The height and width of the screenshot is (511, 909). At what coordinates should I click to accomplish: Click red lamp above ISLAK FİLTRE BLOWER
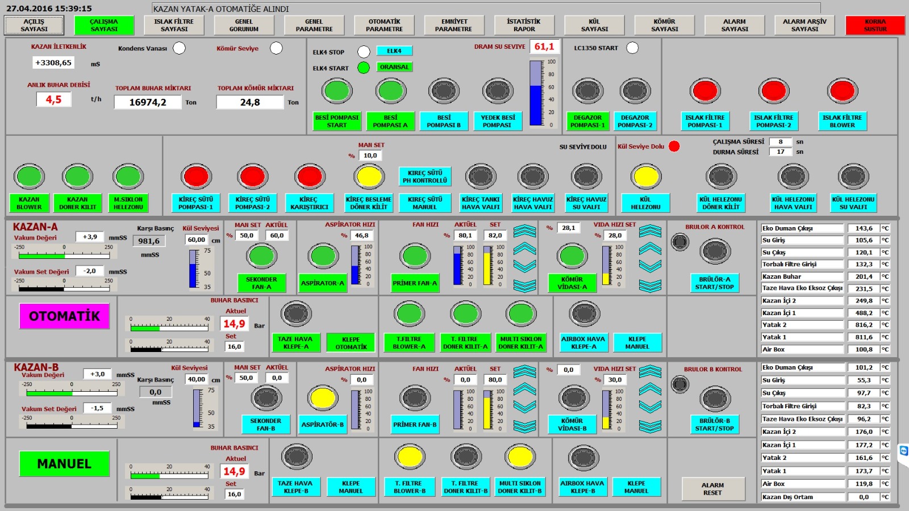pyautogui.click(x=843, y=91)
